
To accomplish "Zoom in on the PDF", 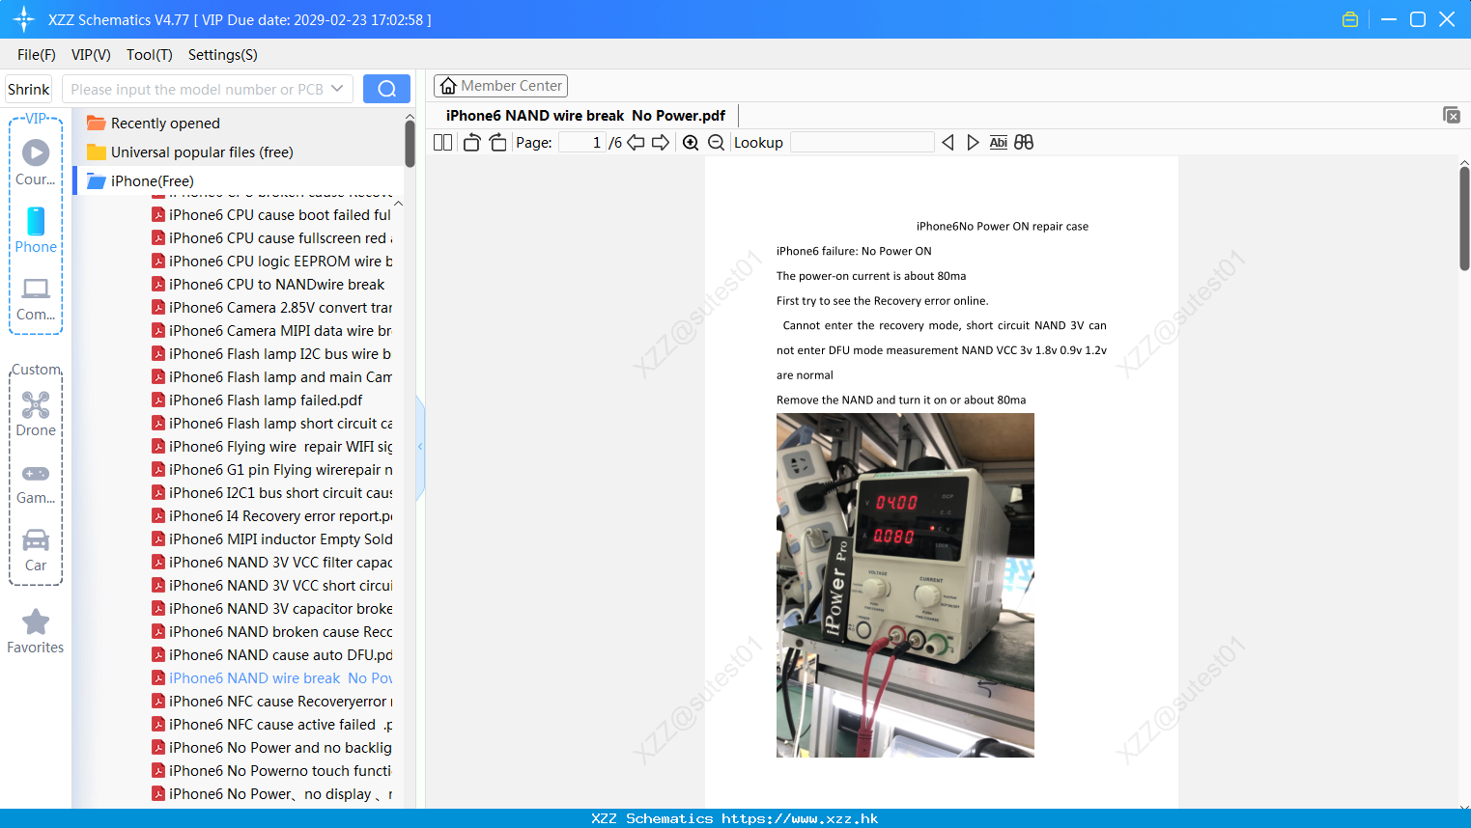I will (x=691, y=142).
